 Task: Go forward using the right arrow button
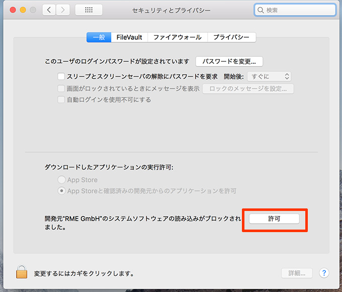[63, 10]
